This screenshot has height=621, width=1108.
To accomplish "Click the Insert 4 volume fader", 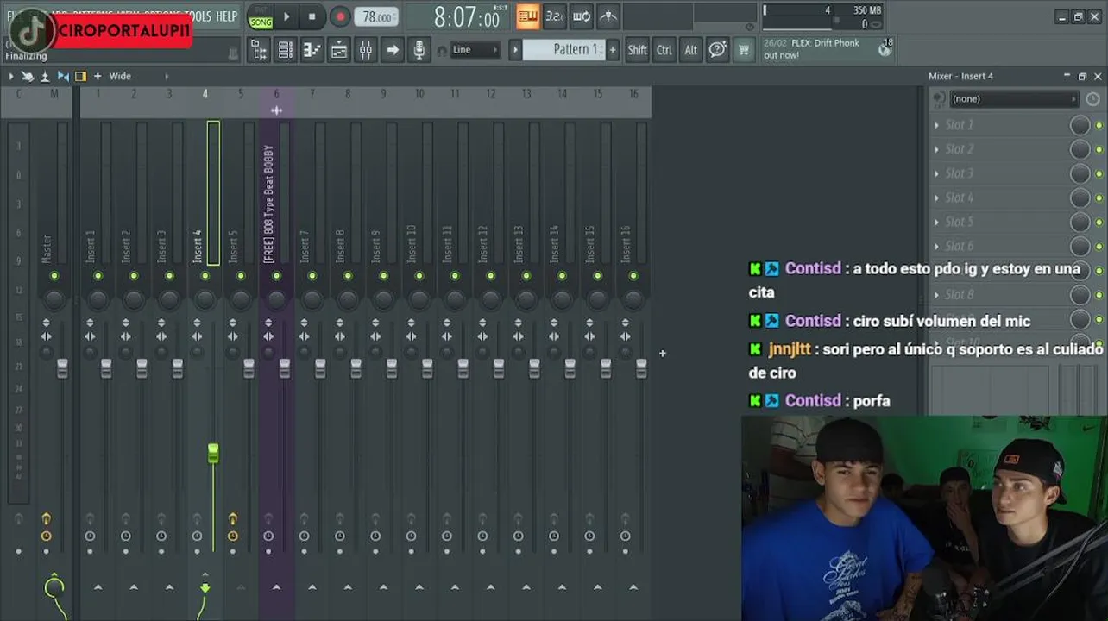I will tap(213, 453).
